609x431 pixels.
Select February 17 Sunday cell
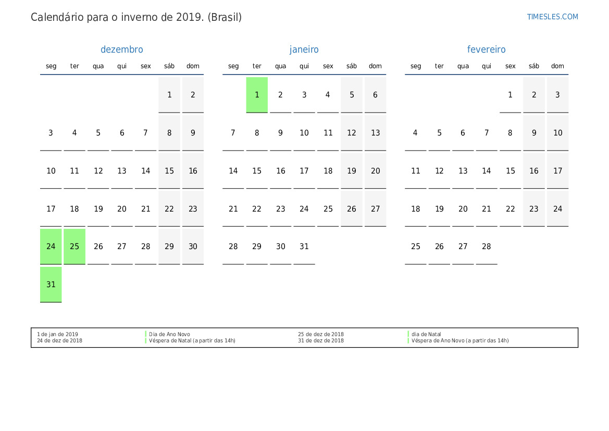click(x=558, y=171)
